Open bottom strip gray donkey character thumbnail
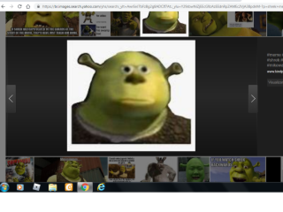Viewport: 283px width, 212px height. tap(159, 170)
